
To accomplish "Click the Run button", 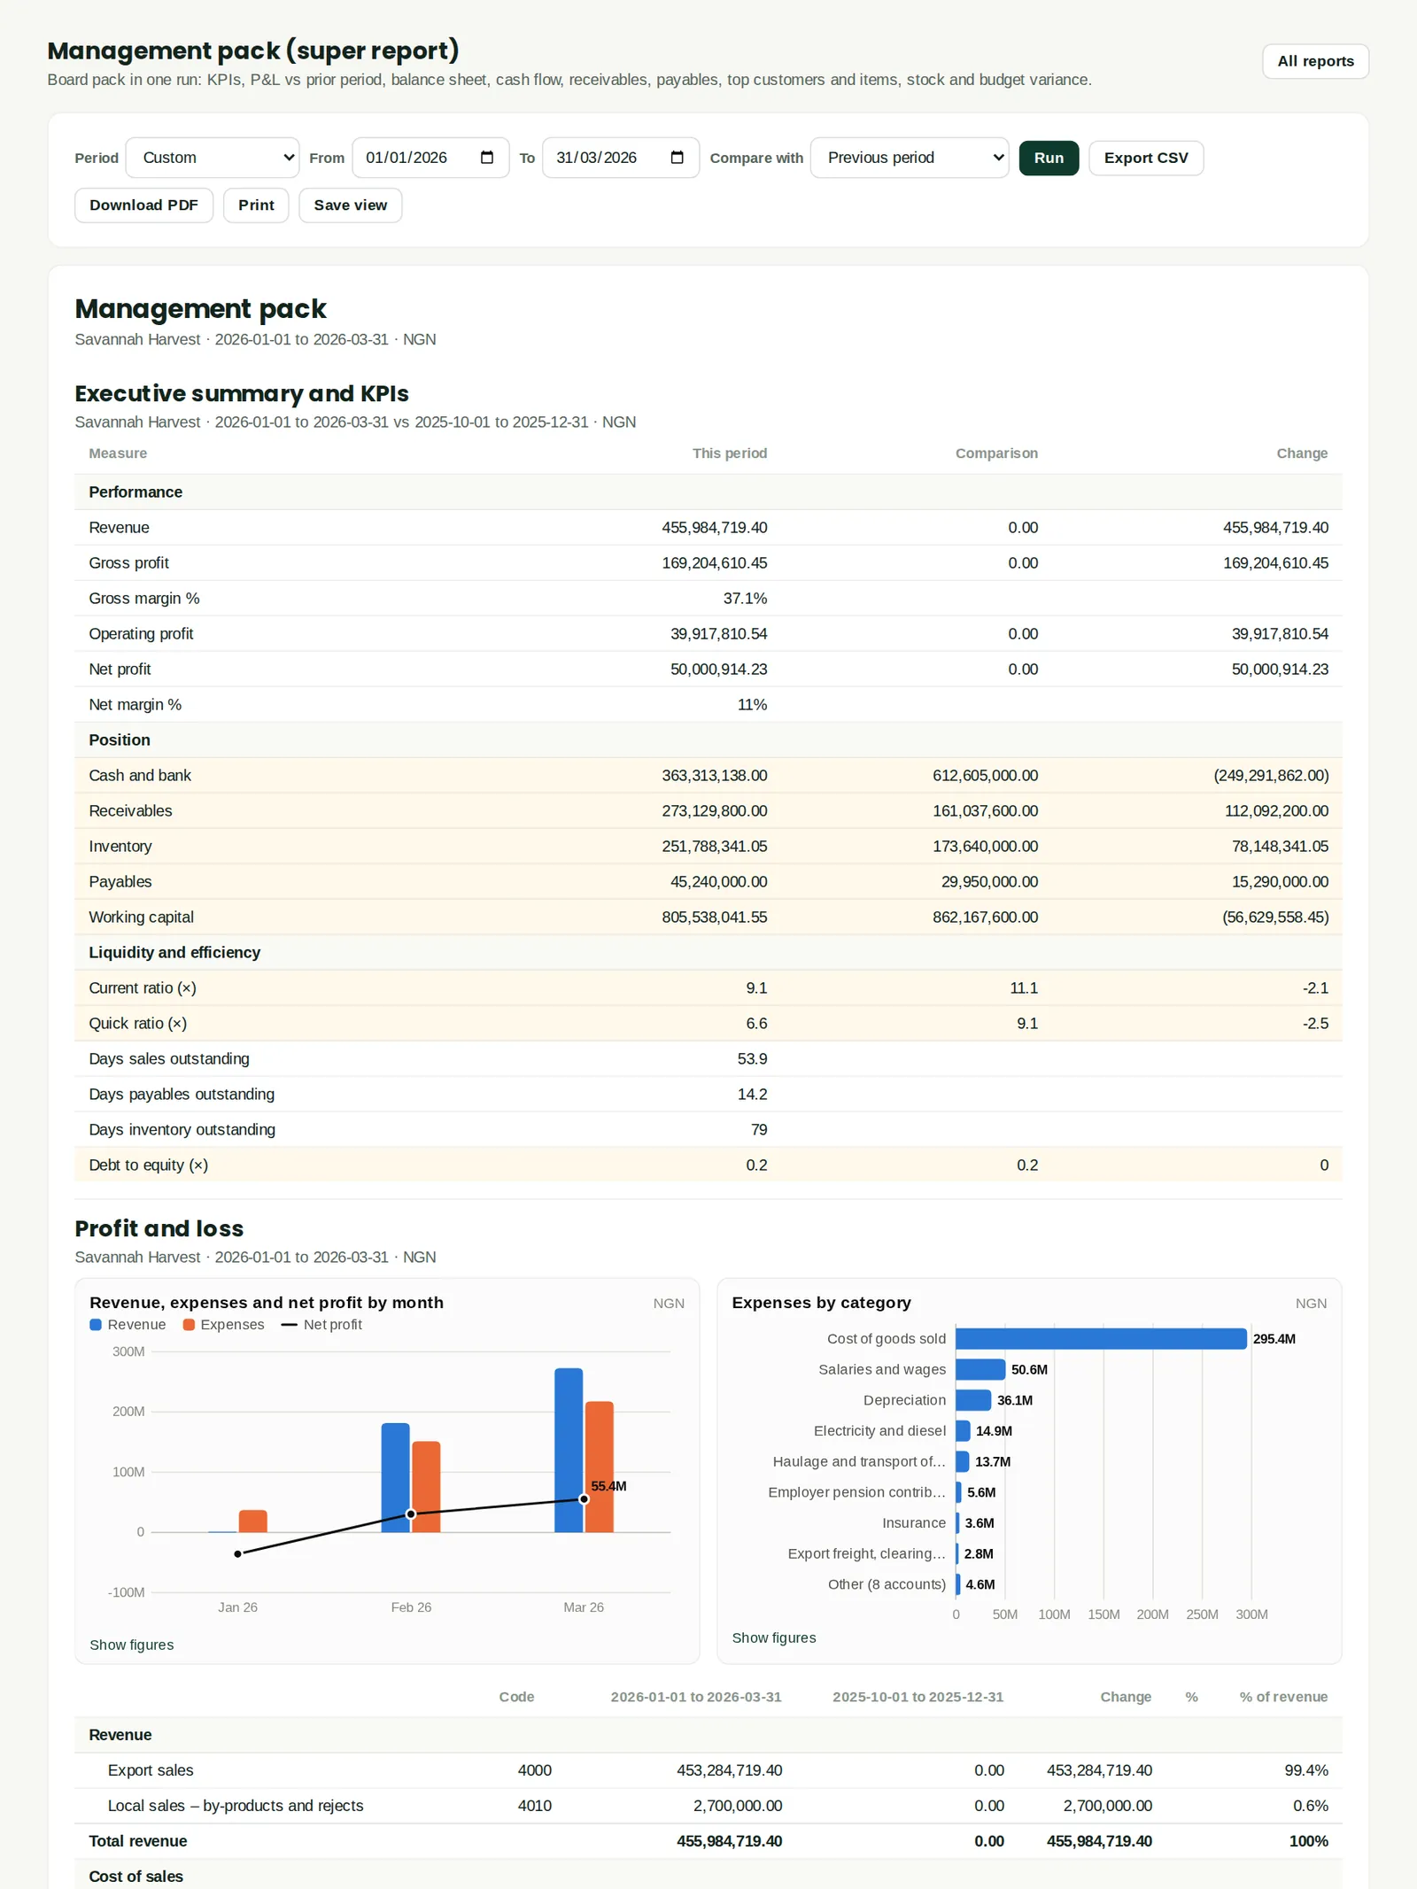I will [x=1049, y=158].
